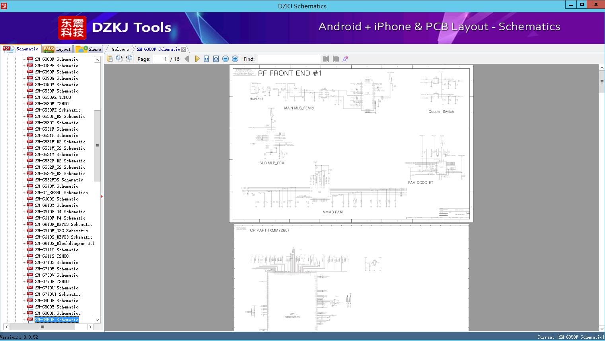Select SM-G530AZ TSHOO in the tree

tap(53, 97)
